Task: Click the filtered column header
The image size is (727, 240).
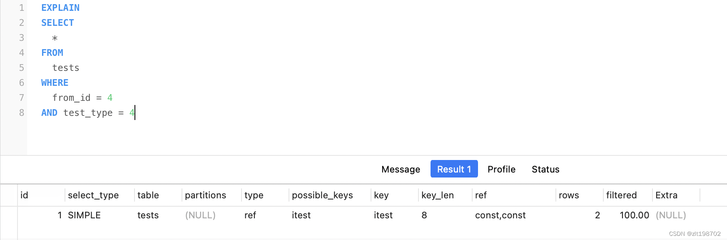Action: point(621,195)
